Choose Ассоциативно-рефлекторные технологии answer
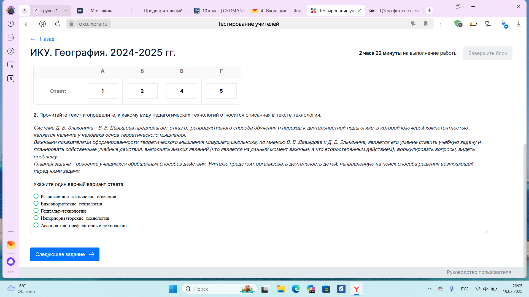 pos(36,225)
